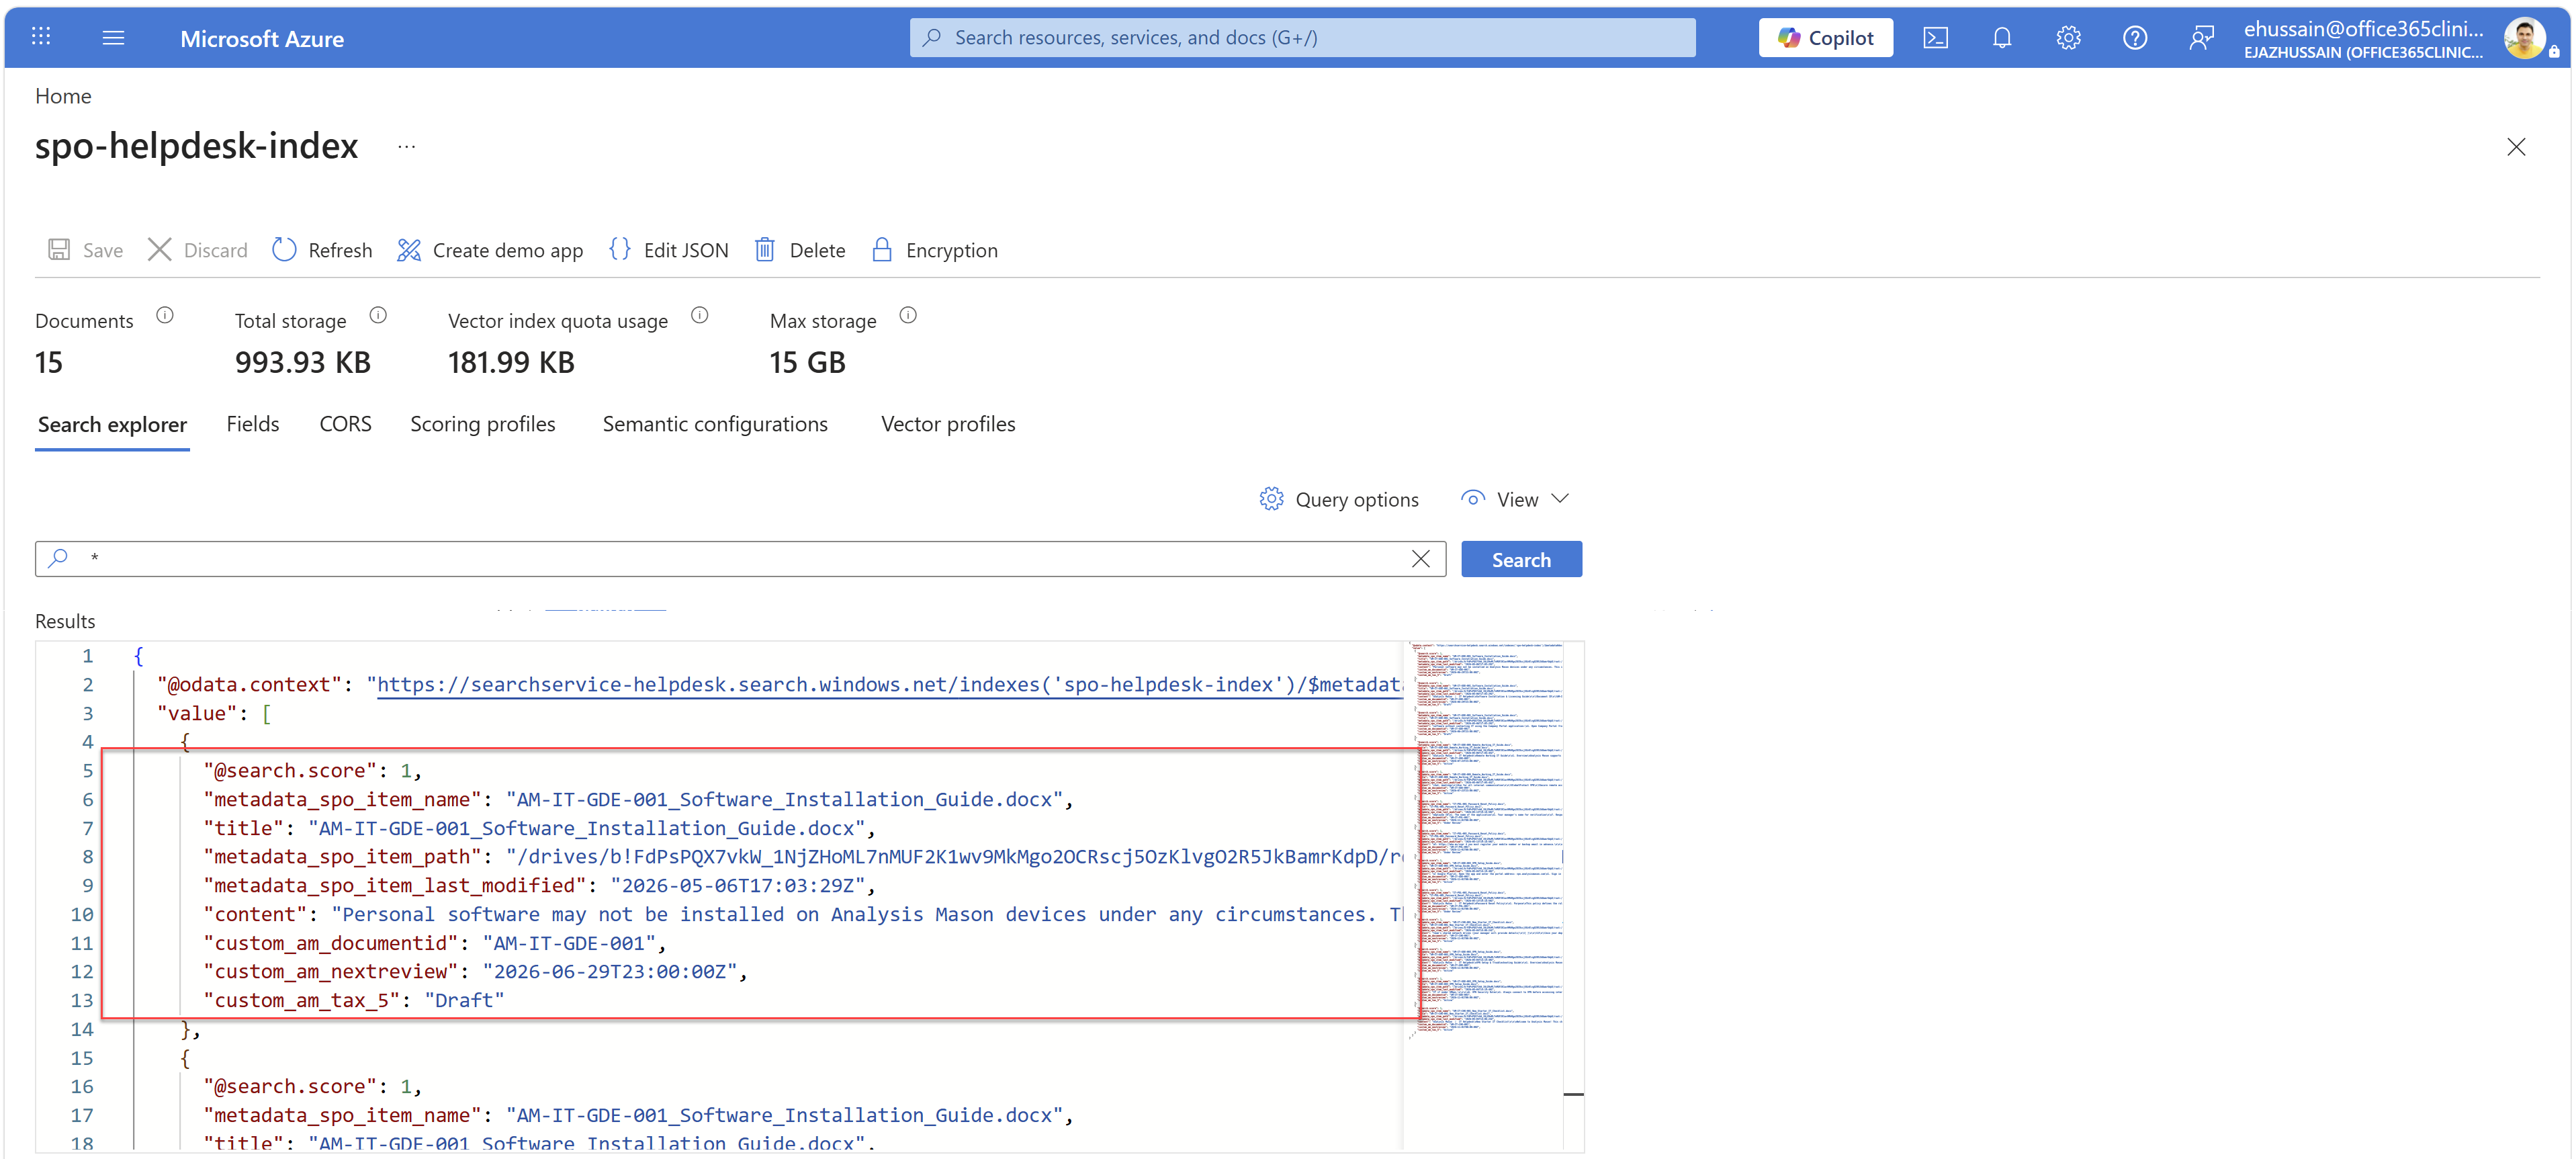Viewport: 2576px width, 1159px height.
Task: Open the feedback icon in header
Action: [2201, 37]
